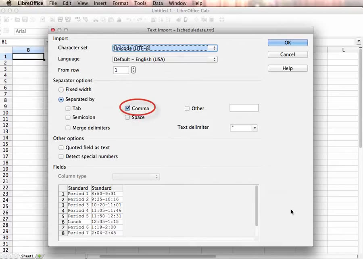Click the Sort Ascending toolbar icon
The height and width of the screenshot is (259, 363).
(161, 20)
